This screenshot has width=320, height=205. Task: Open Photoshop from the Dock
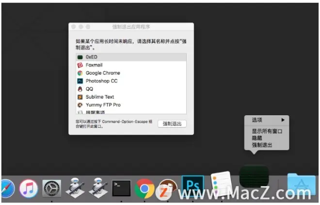192,185
